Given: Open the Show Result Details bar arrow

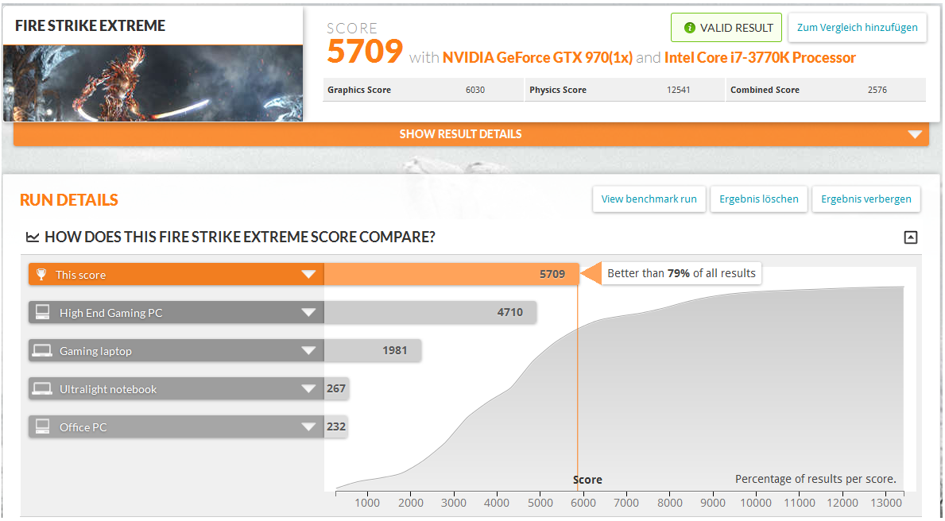Looking at the screenshot, I should (915, 134).
